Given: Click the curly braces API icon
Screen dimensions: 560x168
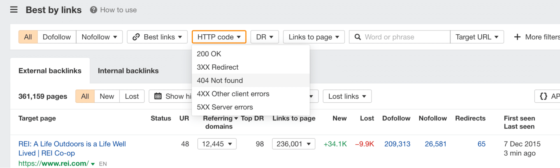Looking at the screenshot, I should pos(543,96).
